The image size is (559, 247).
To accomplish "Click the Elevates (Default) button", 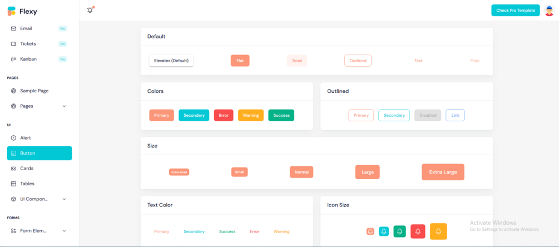I will (171, 61).
